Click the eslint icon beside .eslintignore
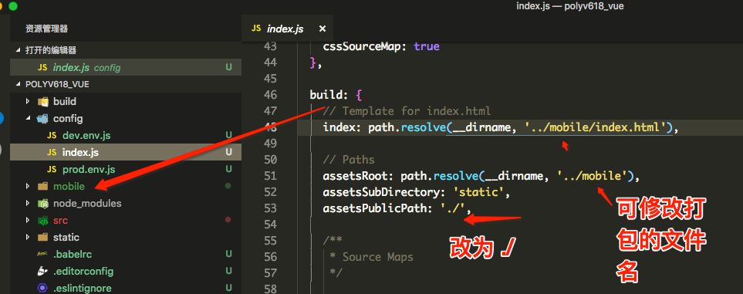Screen dimensions: 743x294 pos(42,289)
